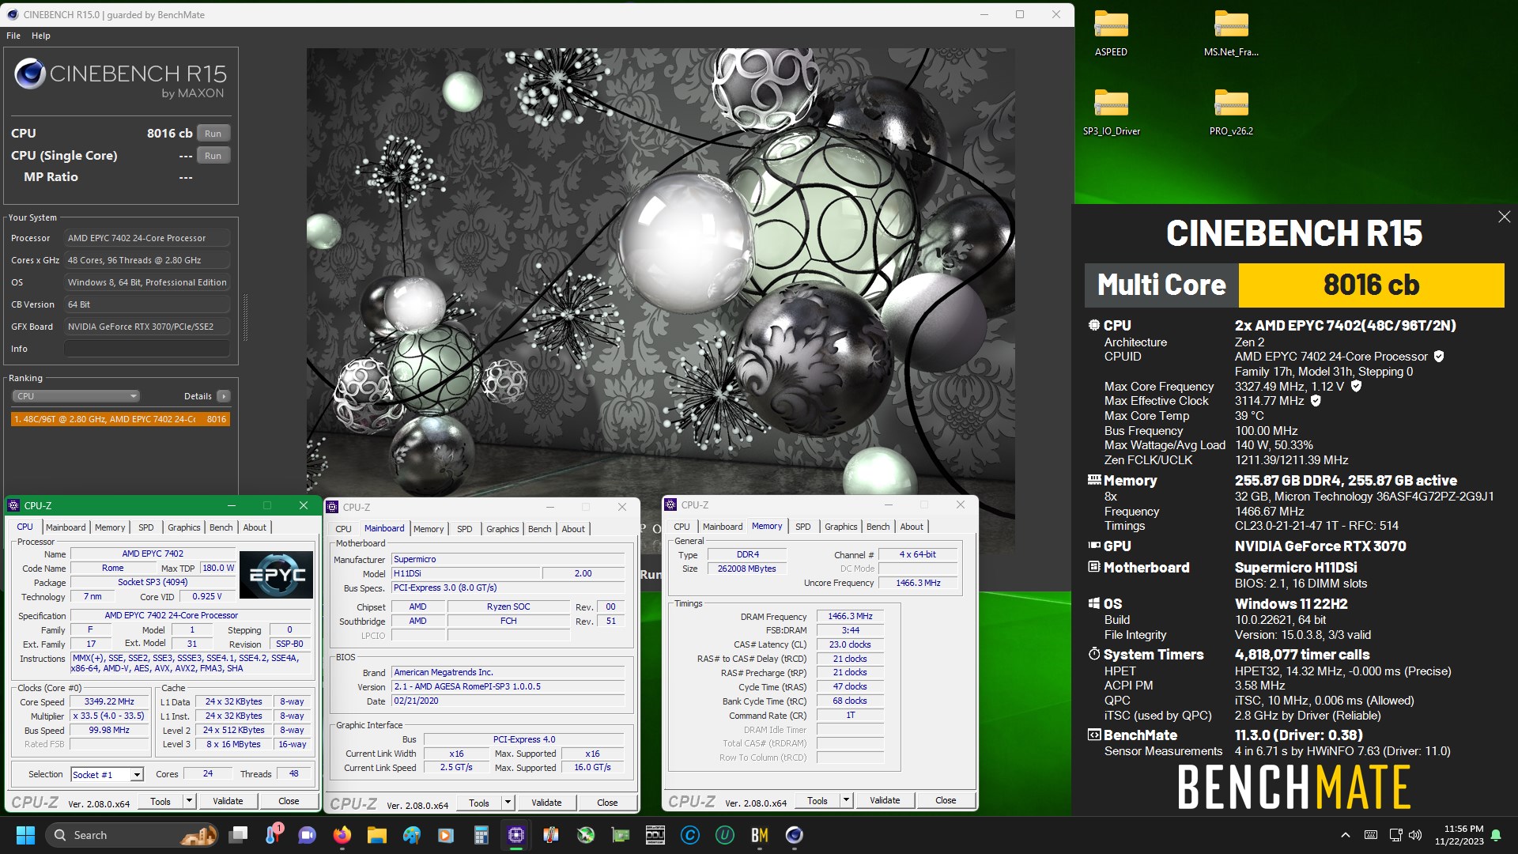Screen dimensions: 1518x854
Task: Open the MS.Net_Fra... desktop folder
Action: pos(1231,34)
